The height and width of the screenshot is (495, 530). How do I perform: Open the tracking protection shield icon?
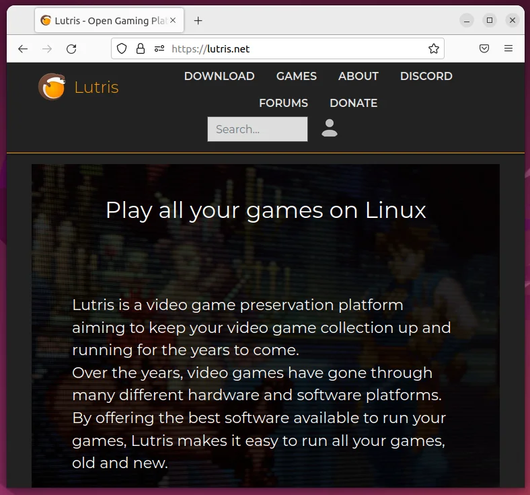[122, 48]
